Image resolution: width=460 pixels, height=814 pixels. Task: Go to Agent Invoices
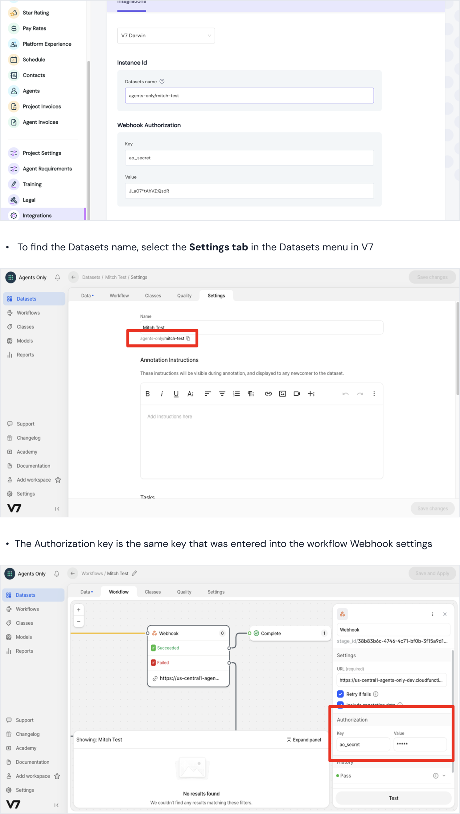40,122
